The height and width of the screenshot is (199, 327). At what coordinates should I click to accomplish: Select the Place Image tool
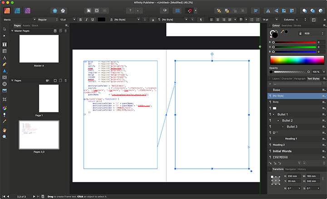(5, 91)
